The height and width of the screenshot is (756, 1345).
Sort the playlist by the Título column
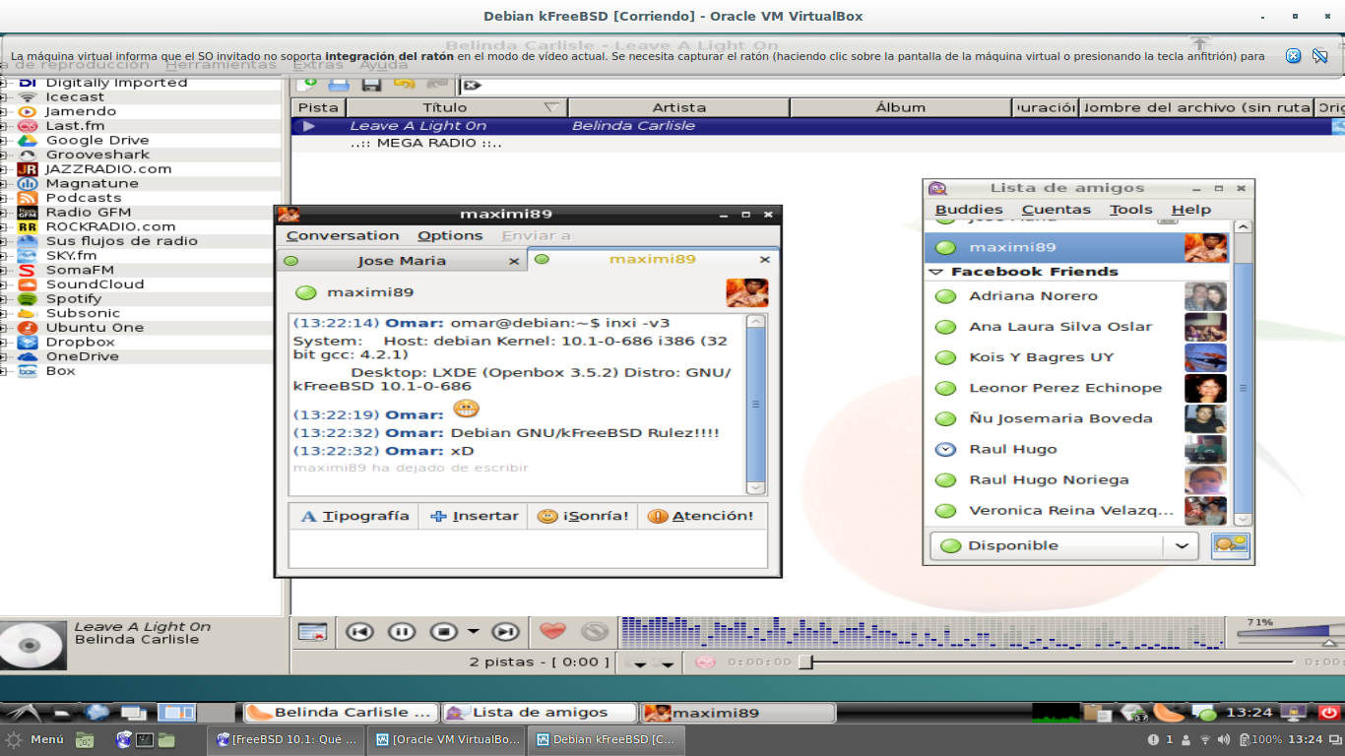tap(457, 107)
